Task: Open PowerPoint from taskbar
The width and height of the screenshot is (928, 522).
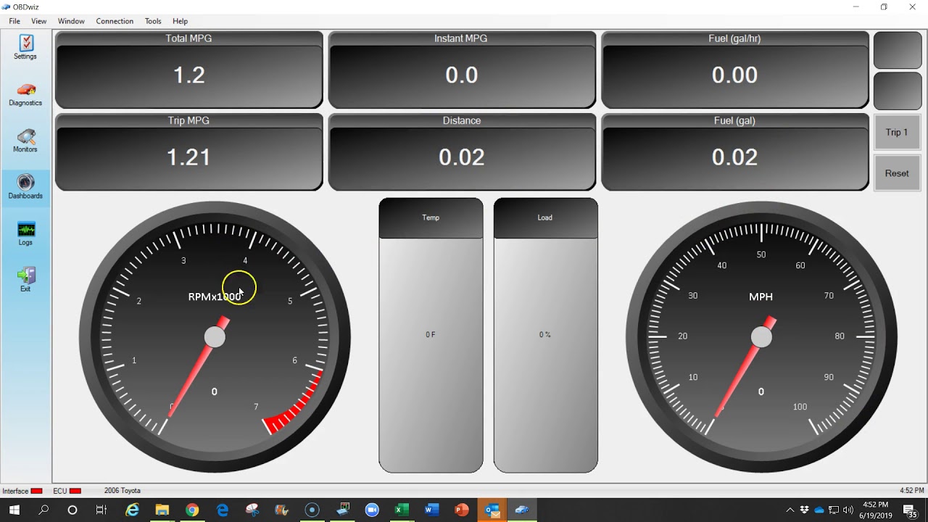Action: pyautogui.click(x=462, y=510)
